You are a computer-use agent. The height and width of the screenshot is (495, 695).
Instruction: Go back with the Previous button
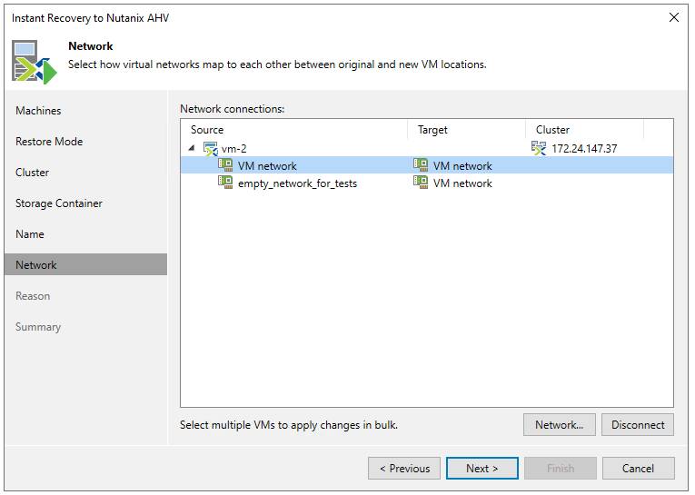pos(404,469)
